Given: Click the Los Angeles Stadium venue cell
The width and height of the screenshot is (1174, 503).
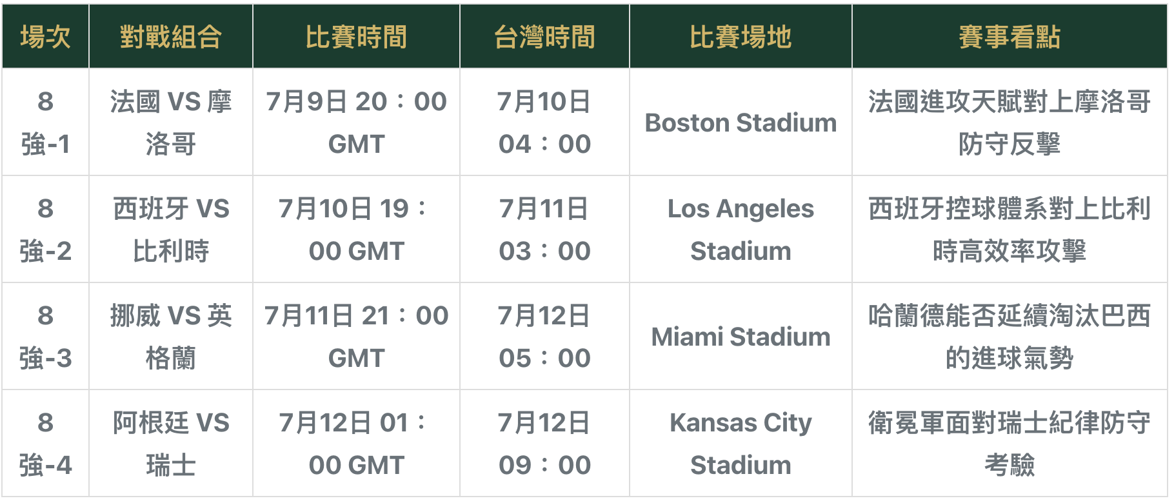Looking at the screenshot, I should click(741, 229).
